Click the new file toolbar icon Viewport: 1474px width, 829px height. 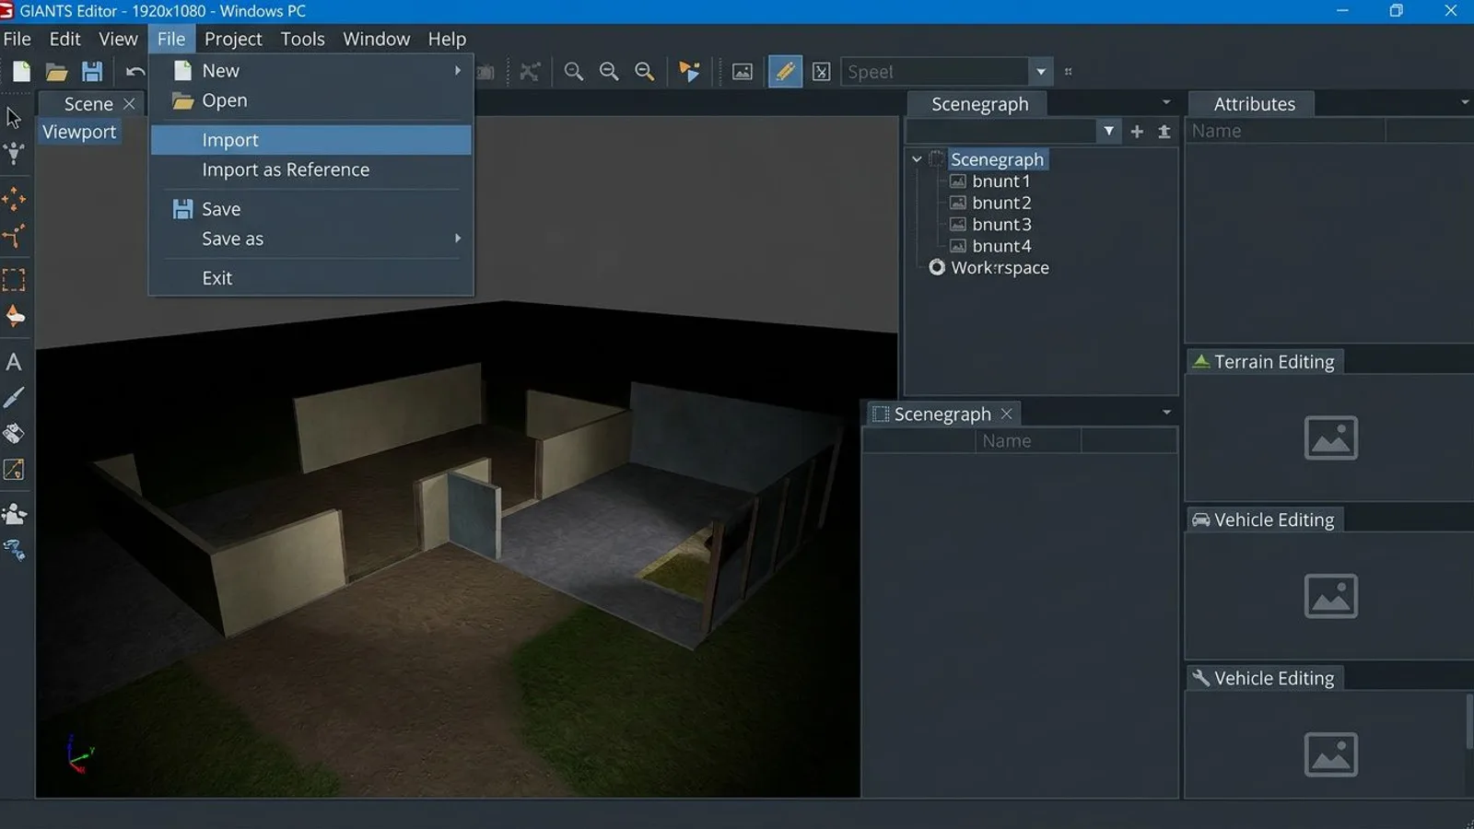pyautogui.click(x=21, y=72)
